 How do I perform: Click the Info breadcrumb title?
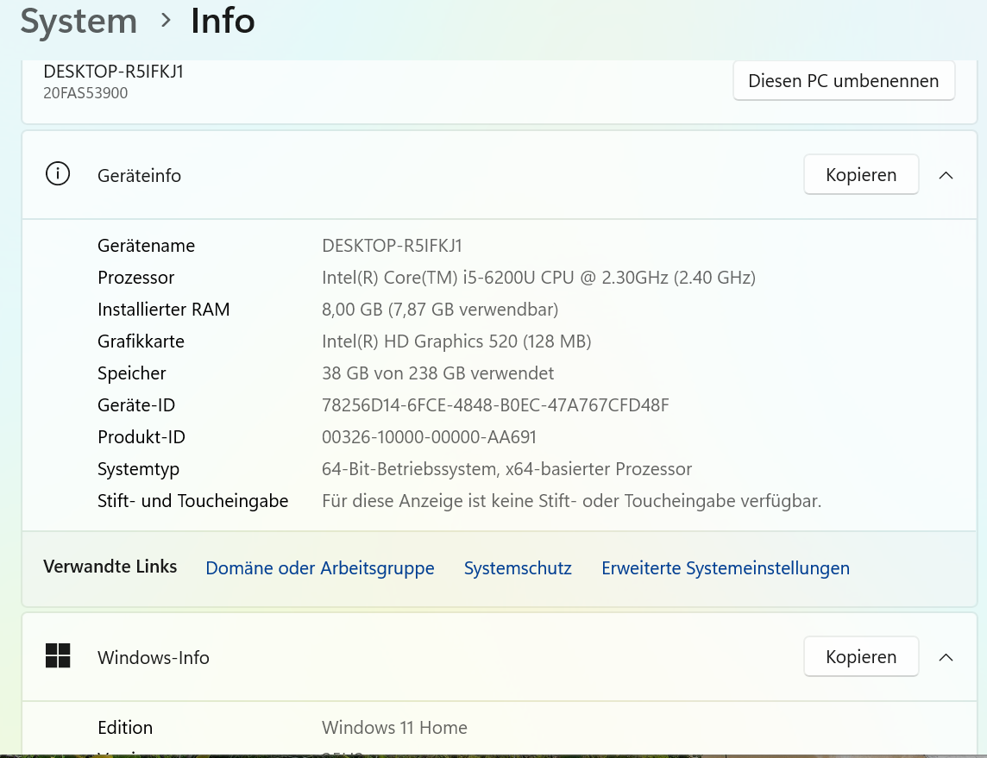click(x=223, y=21)
